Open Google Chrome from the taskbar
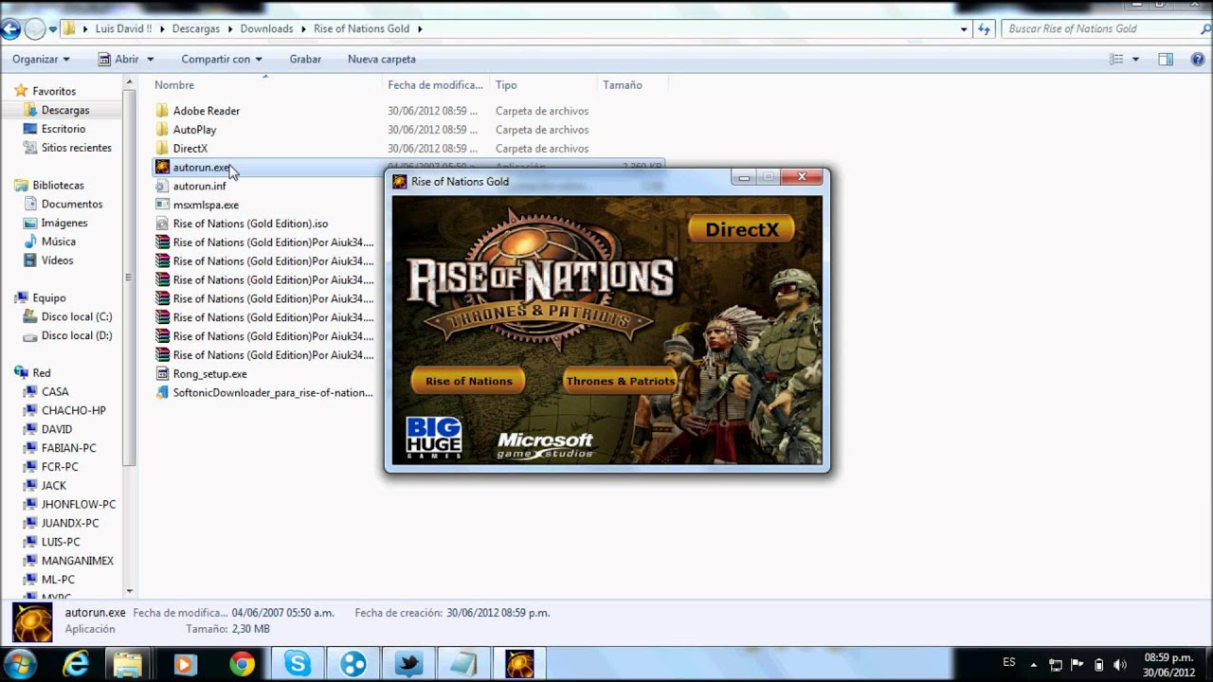1213x682 pixels. [x=242, y=664]
